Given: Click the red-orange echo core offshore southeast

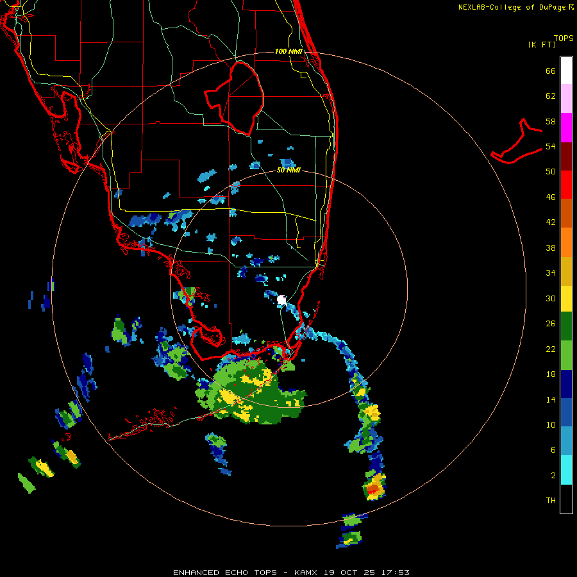Looking at the screenshot, I should pos(373,489).
